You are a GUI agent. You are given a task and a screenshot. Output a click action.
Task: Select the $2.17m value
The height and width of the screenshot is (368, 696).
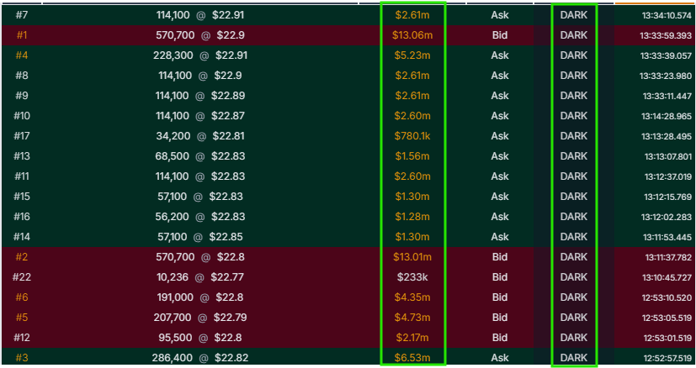point(412,338)
